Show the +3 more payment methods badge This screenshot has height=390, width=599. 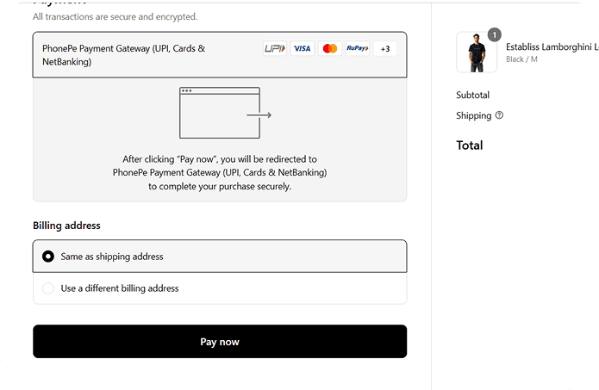click(384, 49)
